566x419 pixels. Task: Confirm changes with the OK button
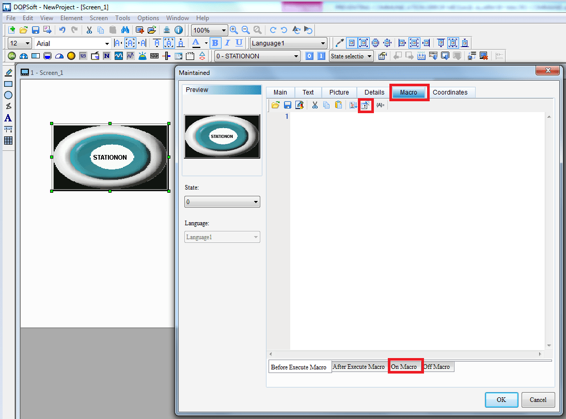(x=501, y=399)
